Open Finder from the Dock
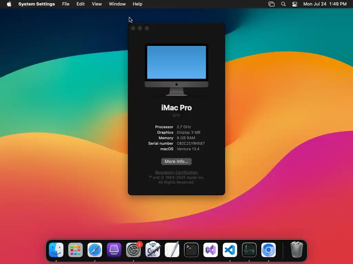The height and width of the screenshot is (264, 353). pyautogui.click(x=56, y=250)
